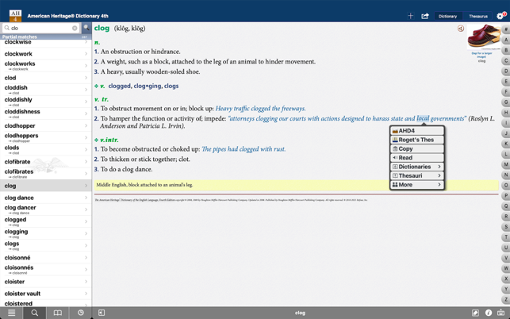Jump to letter Z in the index

click(506, 299)
